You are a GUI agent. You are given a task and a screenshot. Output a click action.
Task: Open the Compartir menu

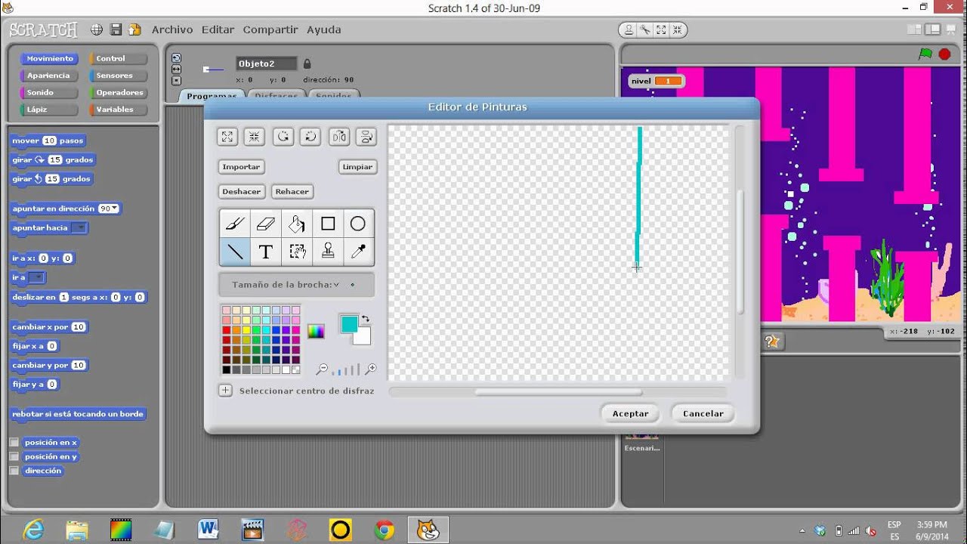[270, 29]
